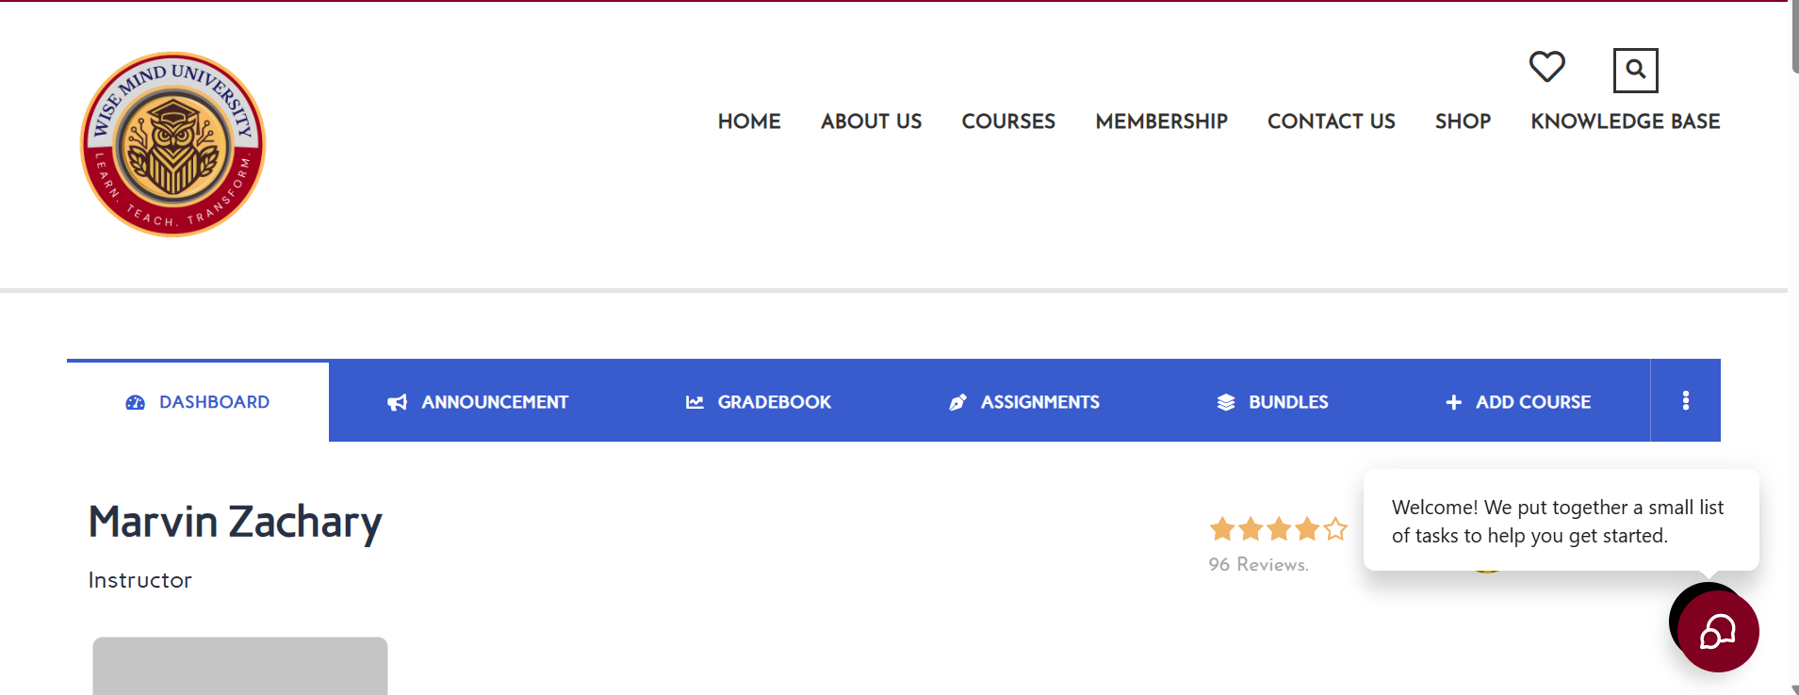Viewport: 1799px width, 695px height.
Task: Open the Gradebook tab
Action: [x=759, y=402]
